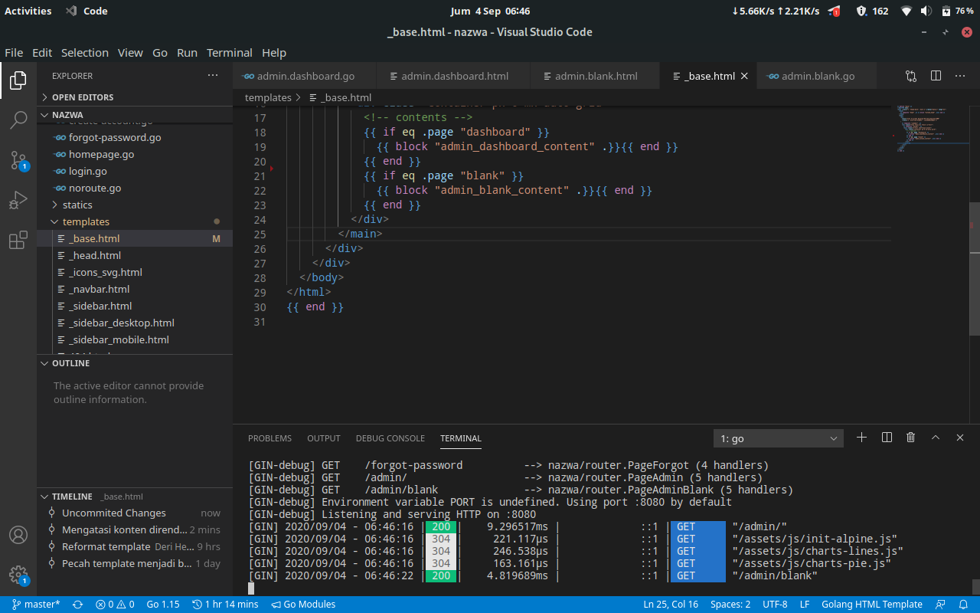This screenshot has width=980, height=613.
Task: Switch to admin.blank.html tab
Action: [x=595, y=76]
